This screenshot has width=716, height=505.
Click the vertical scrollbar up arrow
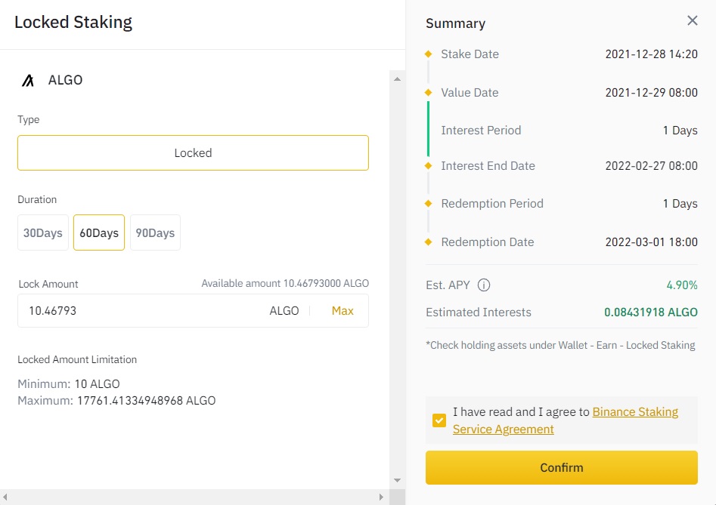(x=397, y=79)
